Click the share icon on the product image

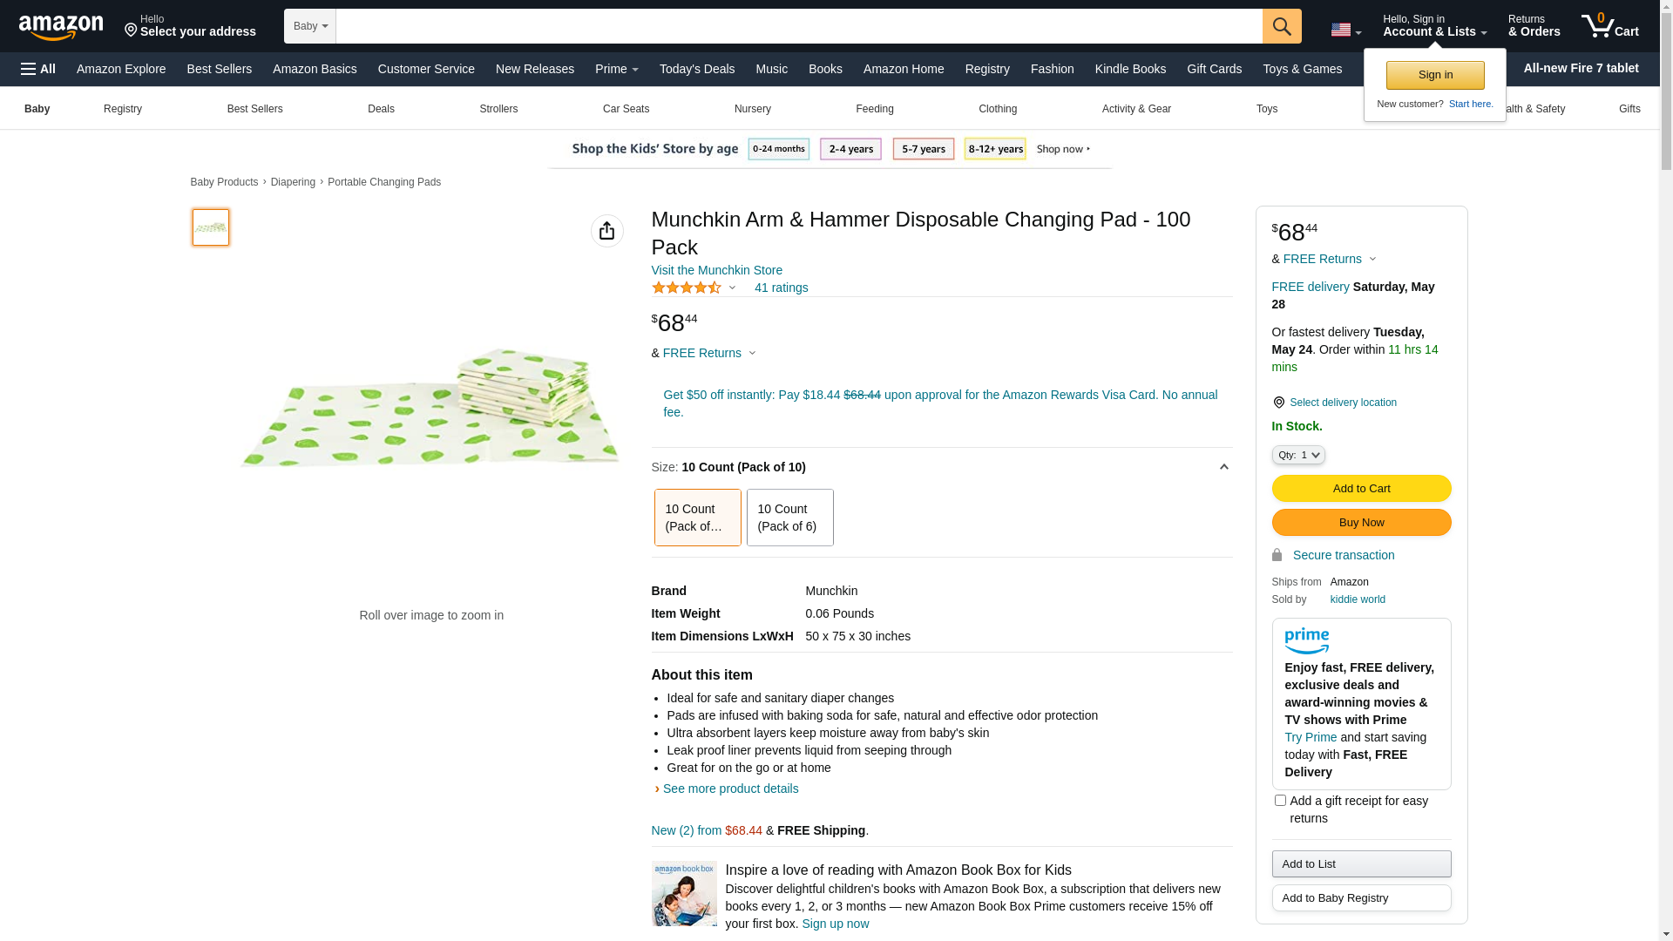point(606,231)
